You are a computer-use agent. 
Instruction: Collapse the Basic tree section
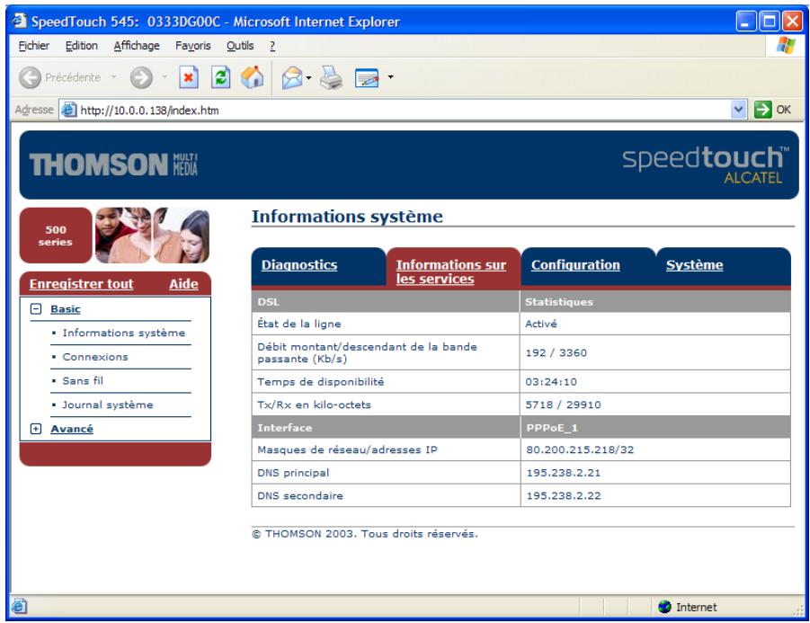36,309
